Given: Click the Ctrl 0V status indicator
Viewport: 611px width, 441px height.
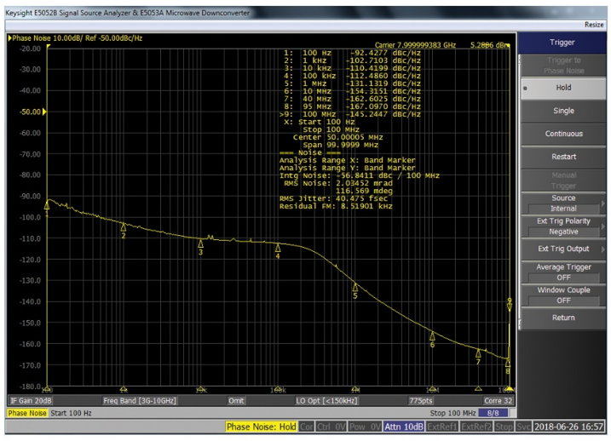Looking at the screenshot, I should click(331, 427).
